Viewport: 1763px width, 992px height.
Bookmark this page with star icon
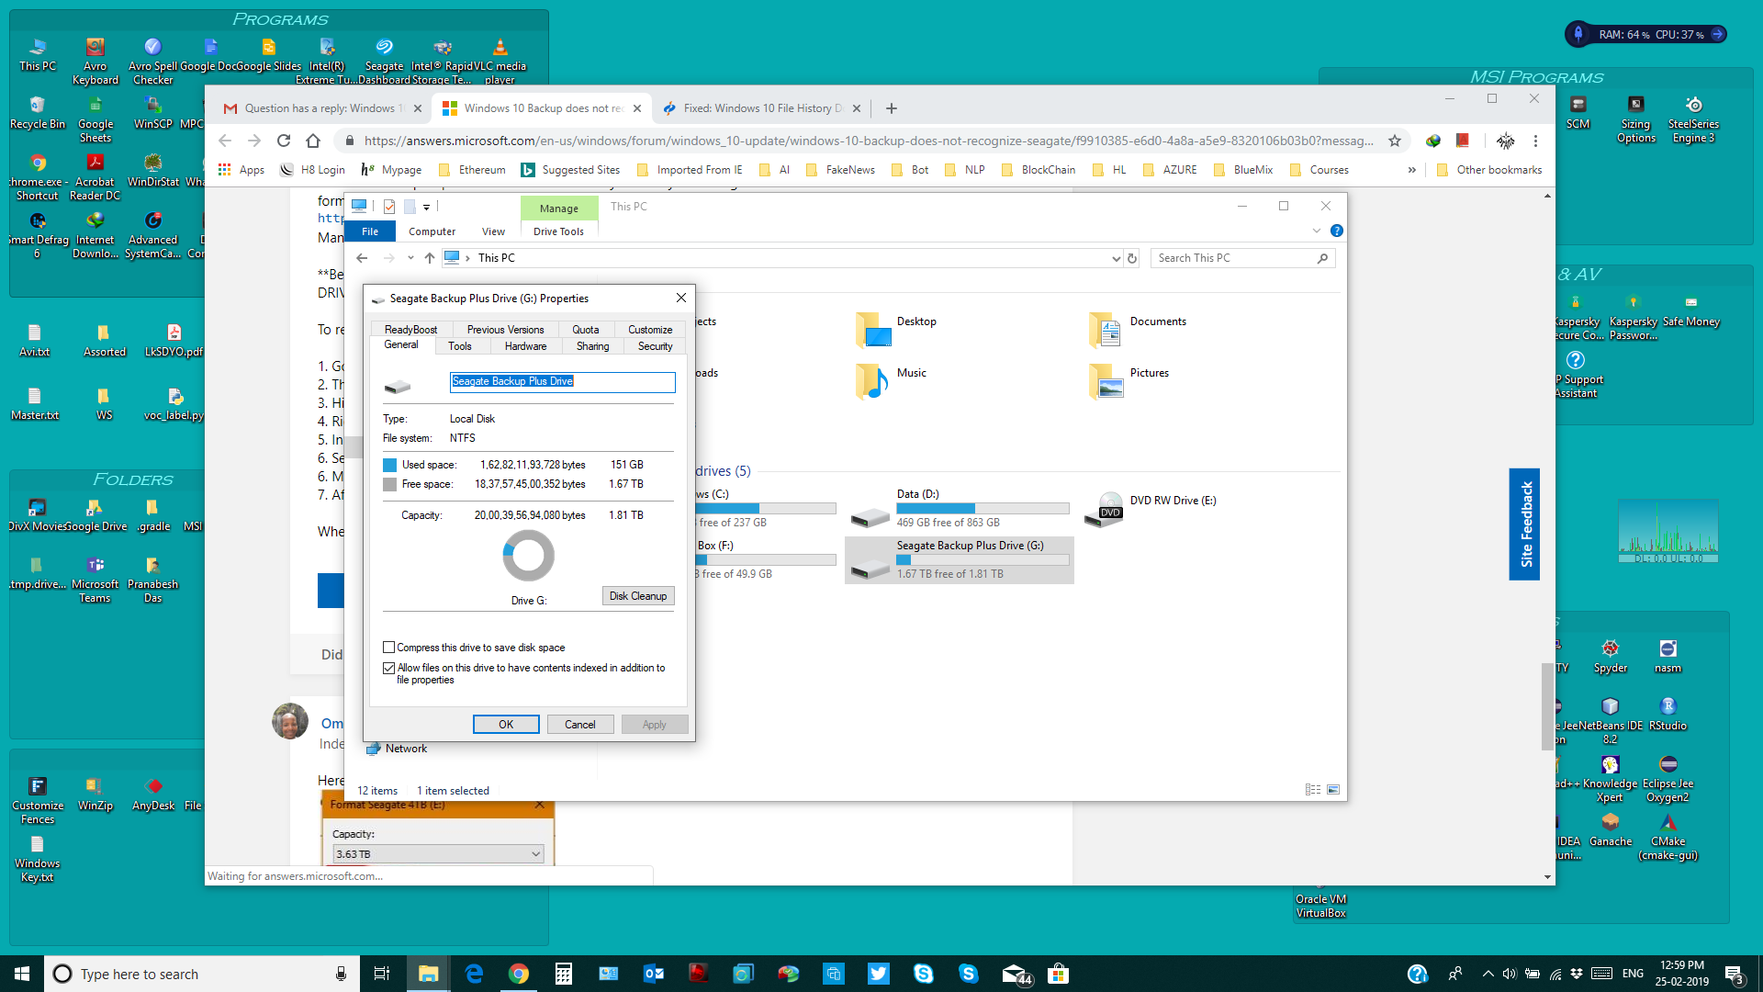[x=1395, y=141]
